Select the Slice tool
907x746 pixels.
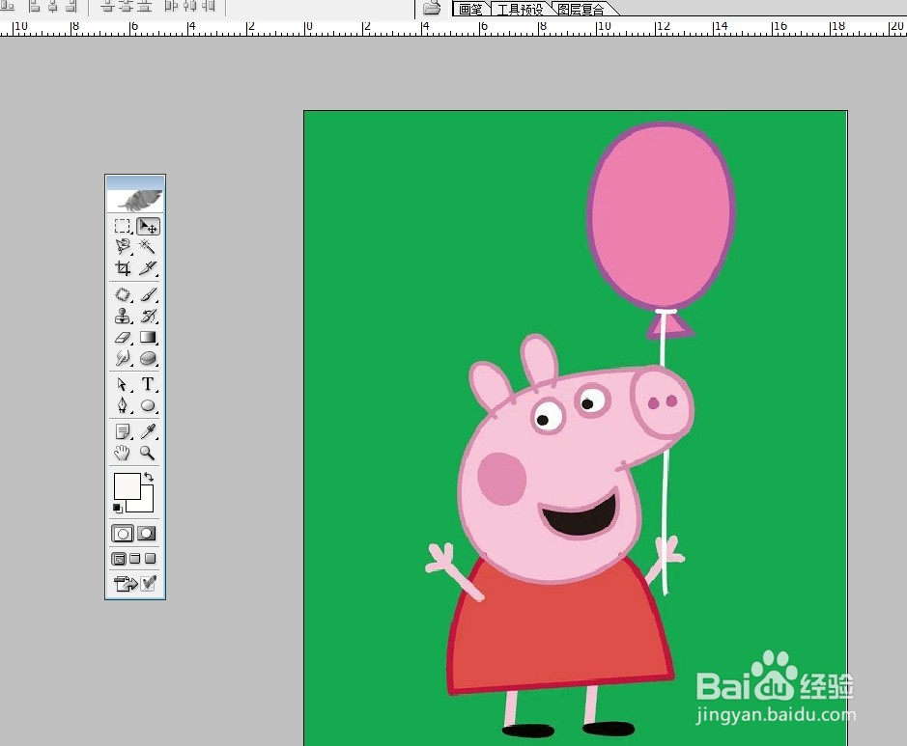tap(148, 268)
